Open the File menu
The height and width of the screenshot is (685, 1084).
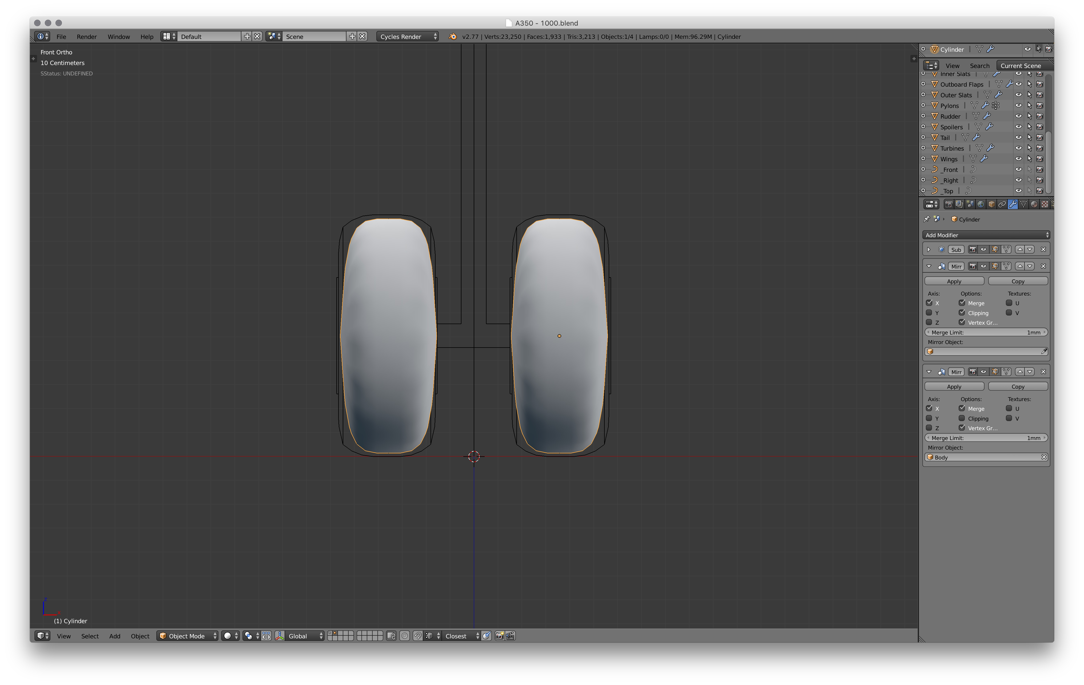[x=61, y=37]
